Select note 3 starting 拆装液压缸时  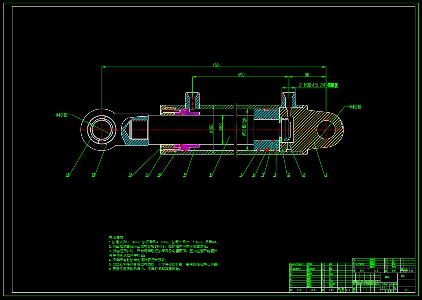click(x=163, y=251)
